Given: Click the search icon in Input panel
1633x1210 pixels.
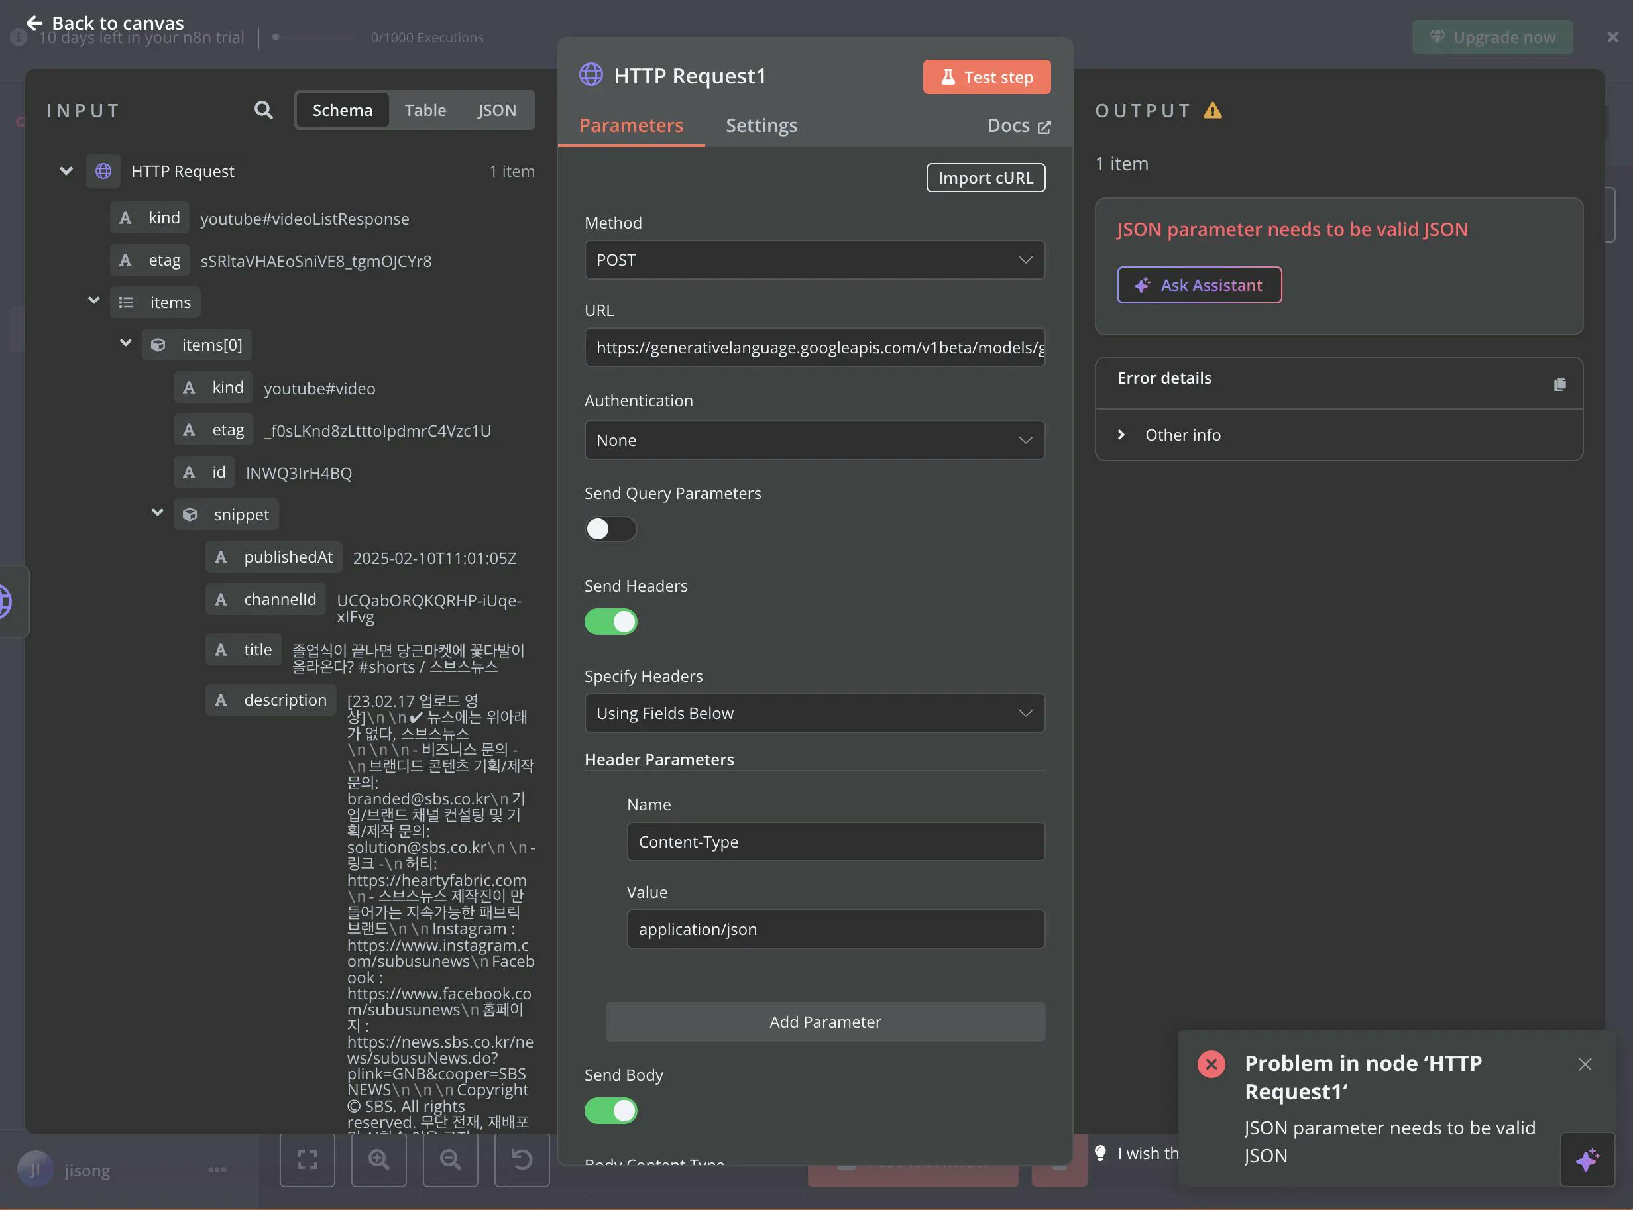Looking at the screenshot, I should [x=263, y=111].
